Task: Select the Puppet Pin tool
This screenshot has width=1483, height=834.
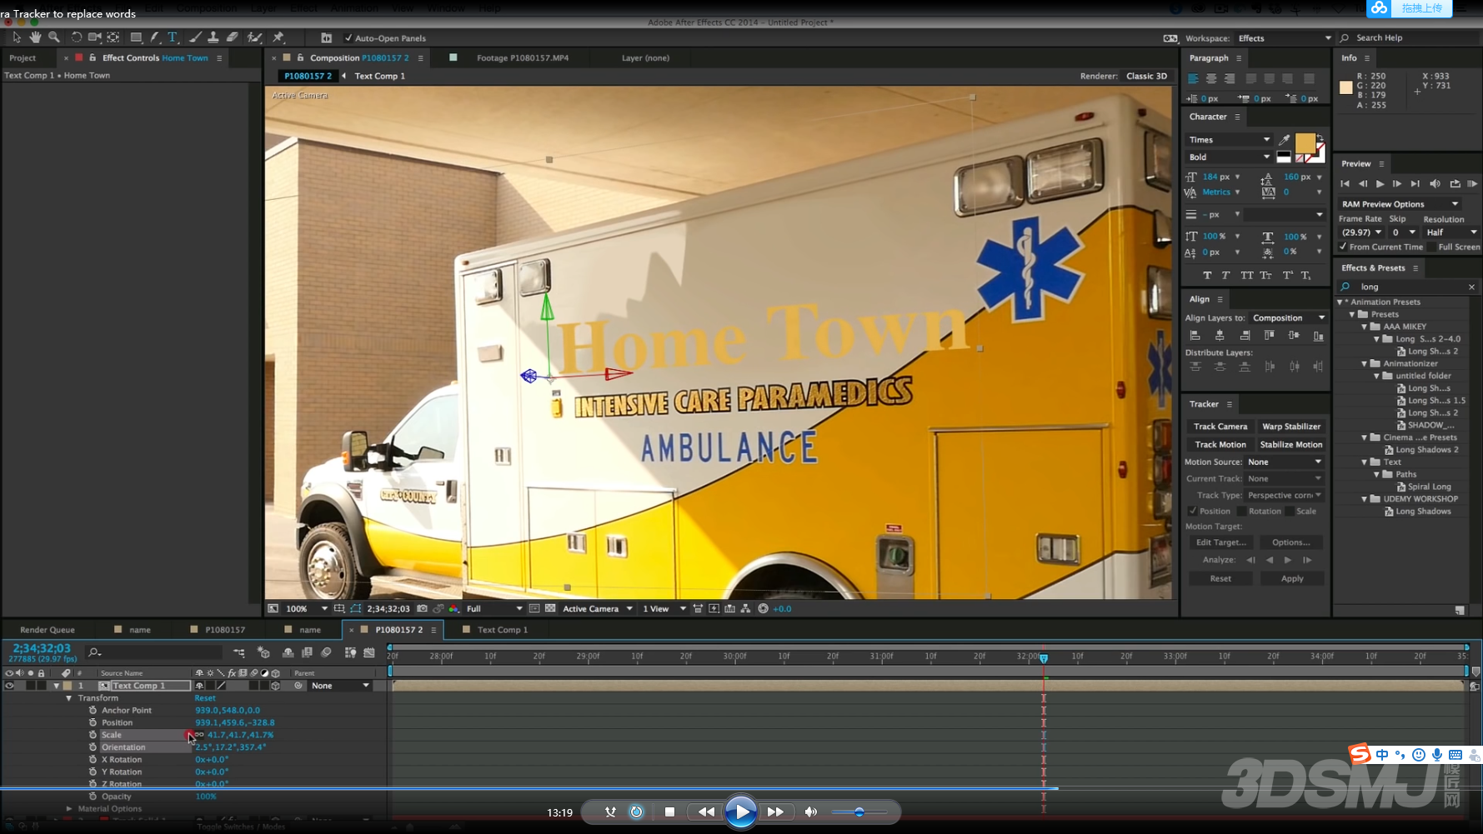Action: 278,37
